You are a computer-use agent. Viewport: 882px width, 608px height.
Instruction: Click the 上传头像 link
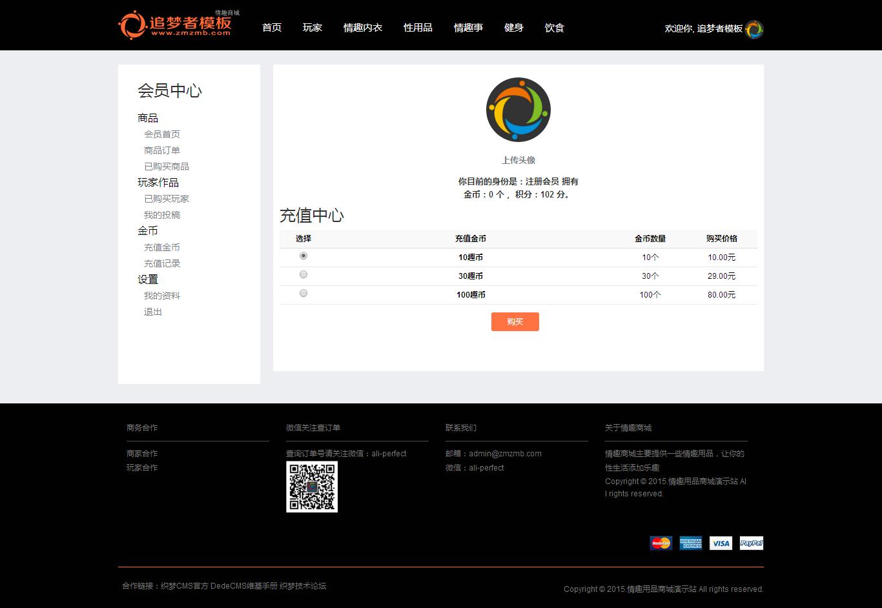[518, 160]
